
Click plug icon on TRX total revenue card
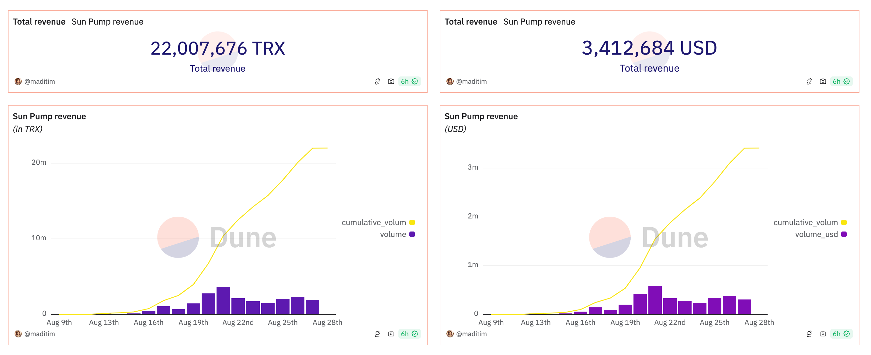[377, 81]
